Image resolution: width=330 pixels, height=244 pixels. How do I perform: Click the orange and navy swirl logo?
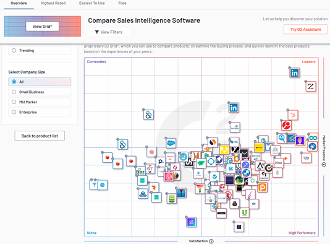213,142
